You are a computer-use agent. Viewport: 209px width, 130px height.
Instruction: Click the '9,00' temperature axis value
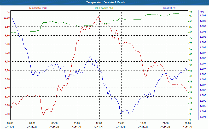click(7, 62)
